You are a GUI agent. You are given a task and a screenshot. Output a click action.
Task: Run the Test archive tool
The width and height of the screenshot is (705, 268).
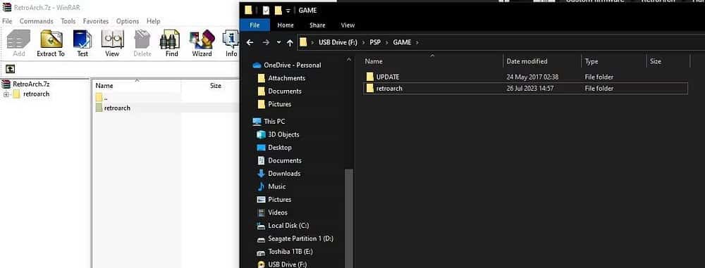click(82, 43)
